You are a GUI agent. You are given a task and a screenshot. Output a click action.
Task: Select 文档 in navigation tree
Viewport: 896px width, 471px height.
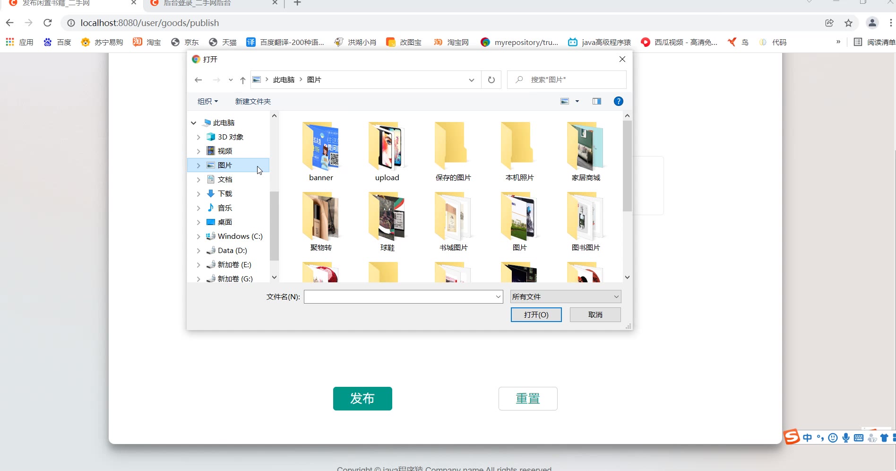pyautogui.click(x=224, y=179)
